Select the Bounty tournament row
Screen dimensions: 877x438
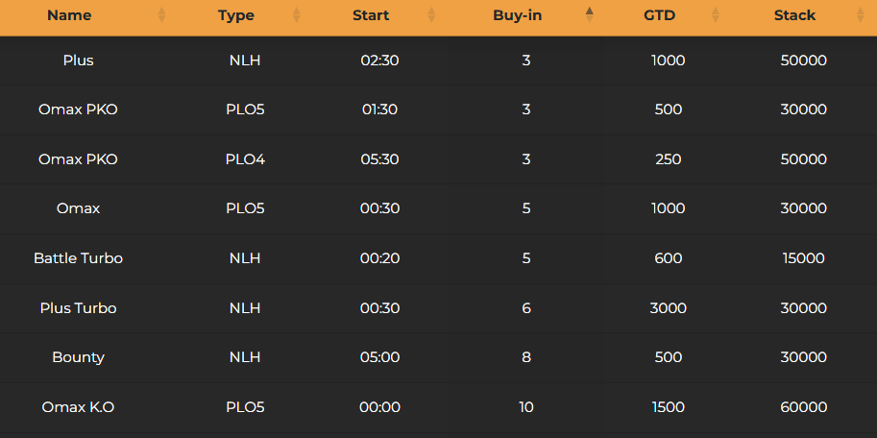(x=78, y=357)
